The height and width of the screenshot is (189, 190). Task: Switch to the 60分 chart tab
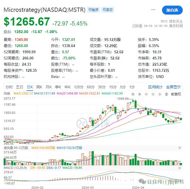91,87
